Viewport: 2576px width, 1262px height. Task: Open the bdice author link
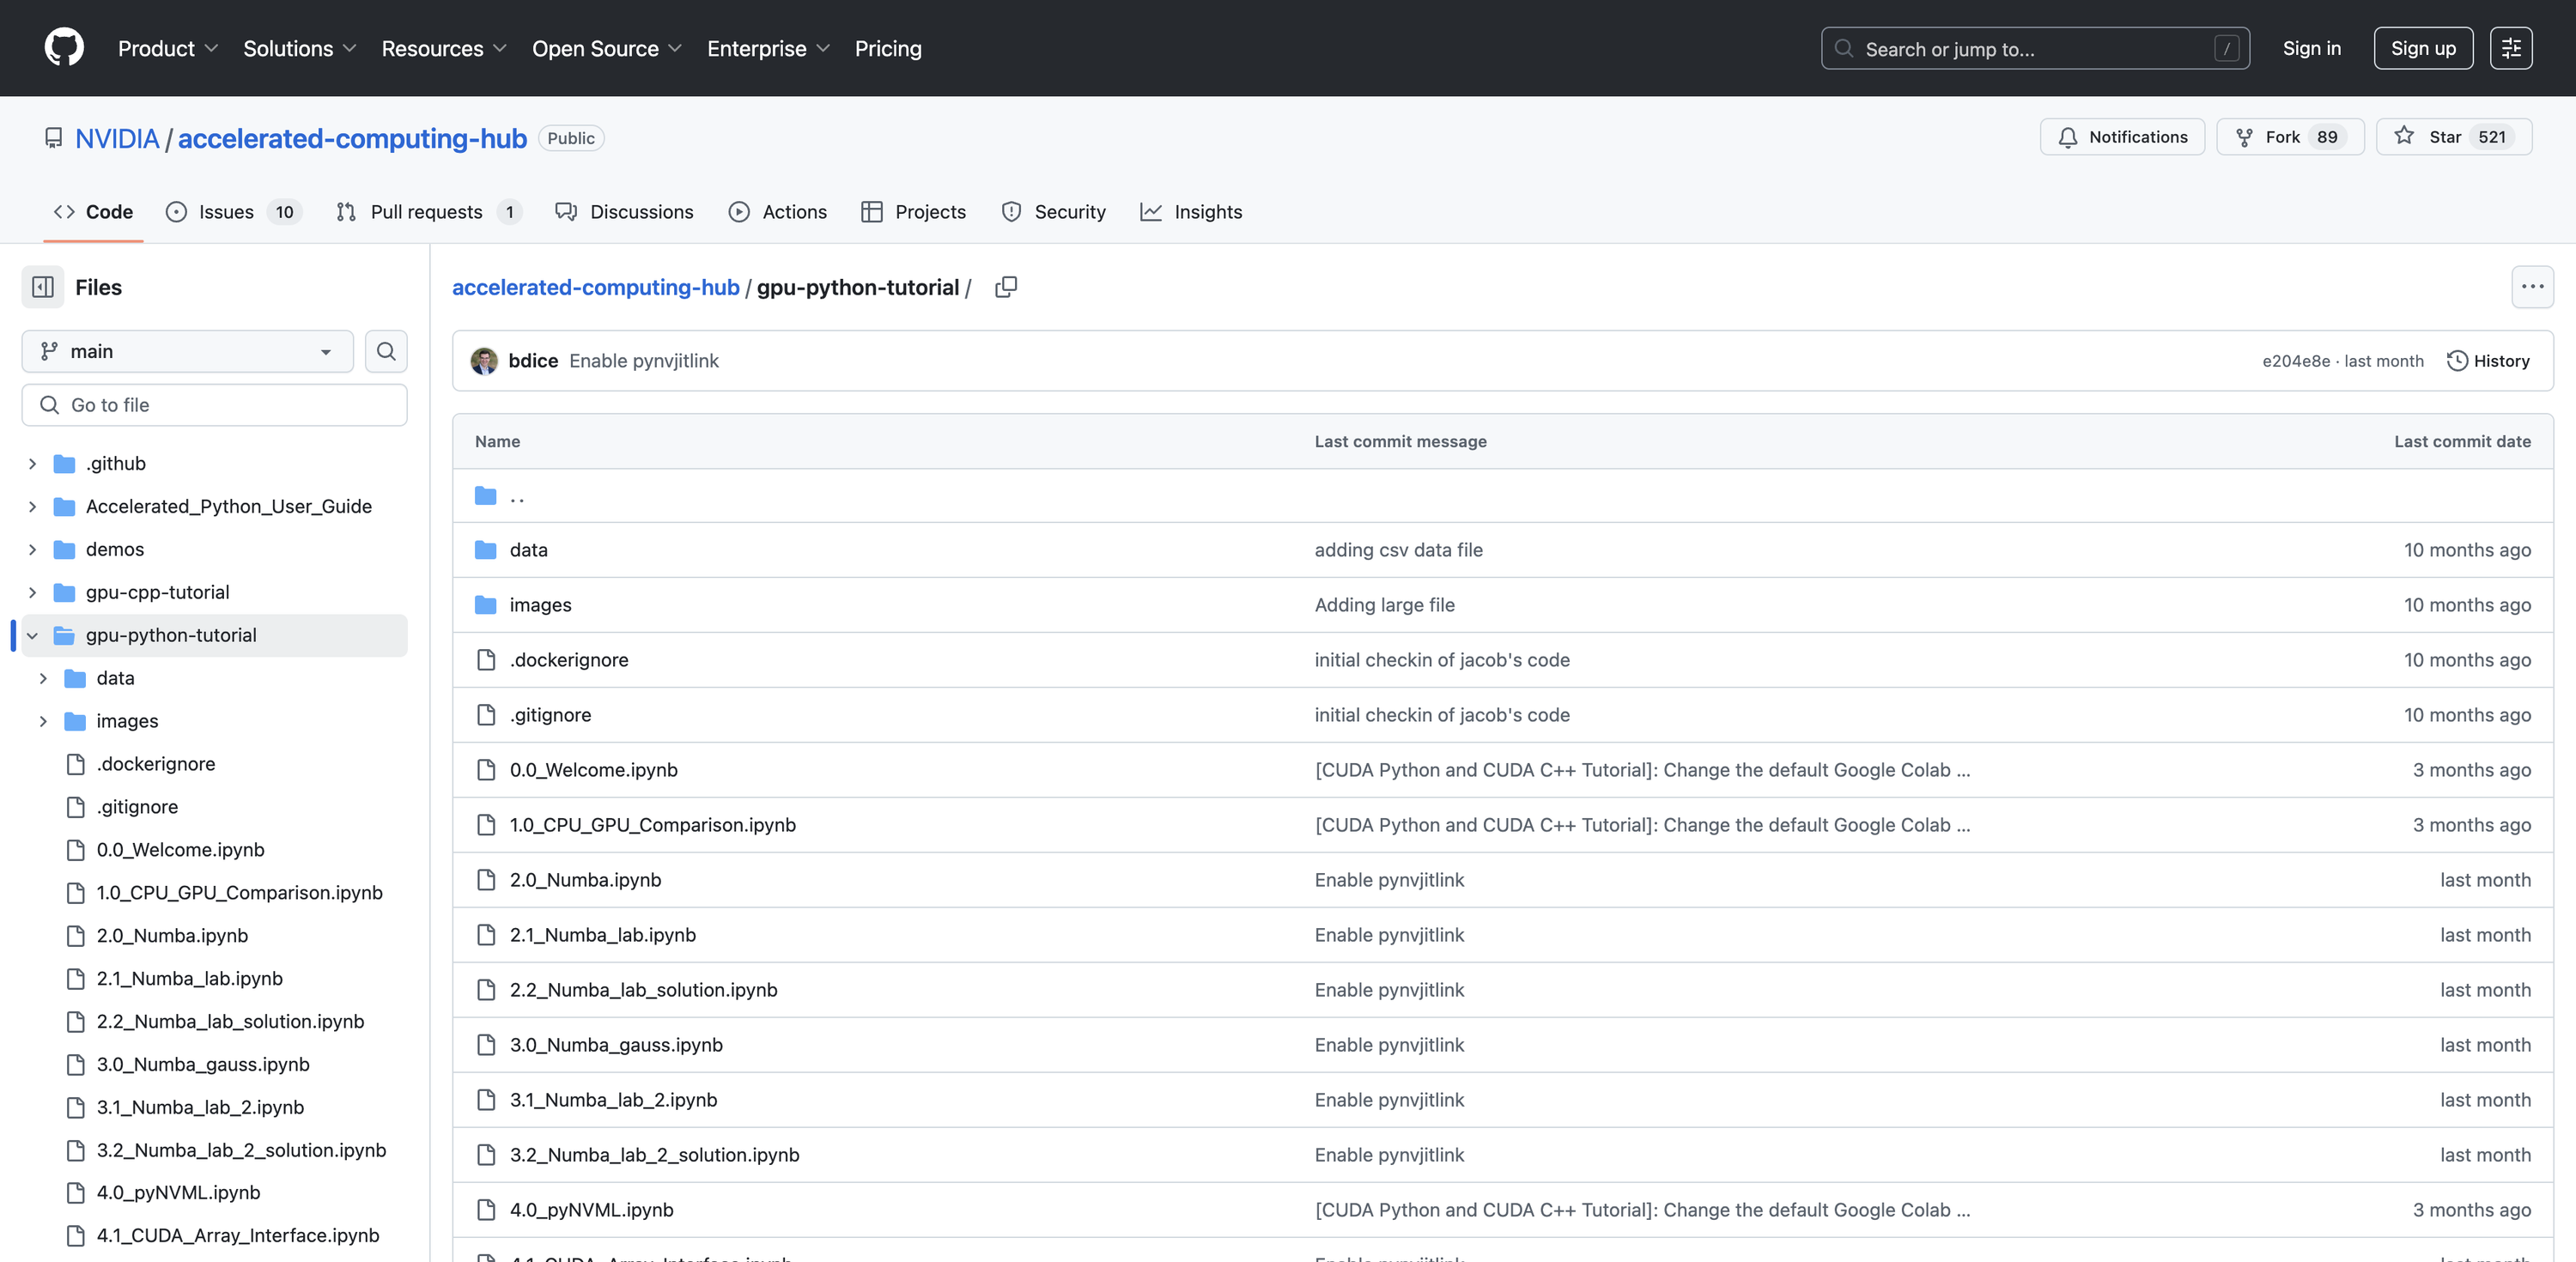click(x=533, y=361)
